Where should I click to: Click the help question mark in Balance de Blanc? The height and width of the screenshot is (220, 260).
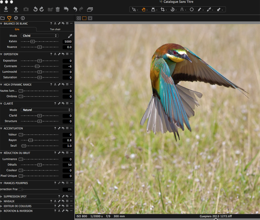[x=51, y=24]
